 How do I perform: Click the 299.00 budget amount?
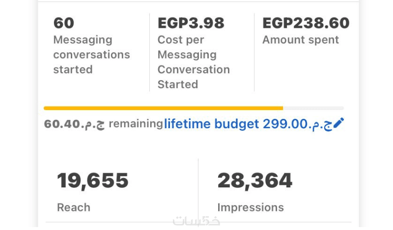click(x=285, y=124)
